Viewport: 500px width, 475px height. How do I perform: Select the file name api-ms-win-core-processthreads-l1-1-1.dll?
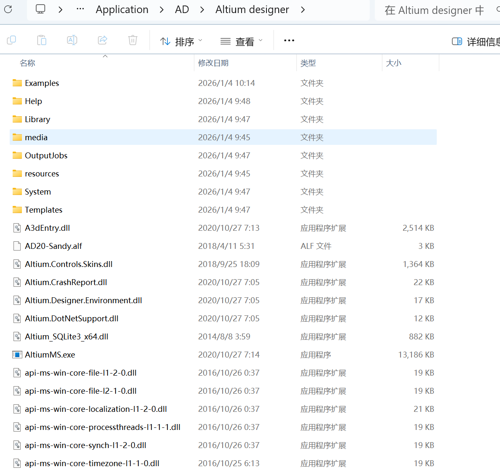tap(103, 427)
